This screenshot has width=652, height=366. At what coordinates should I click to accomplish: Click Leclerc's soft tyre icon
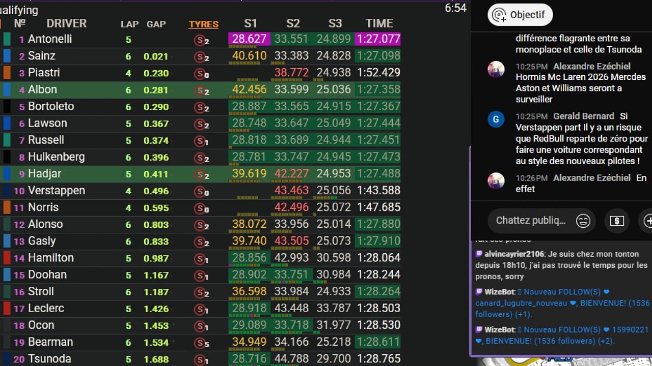[201, 309]
